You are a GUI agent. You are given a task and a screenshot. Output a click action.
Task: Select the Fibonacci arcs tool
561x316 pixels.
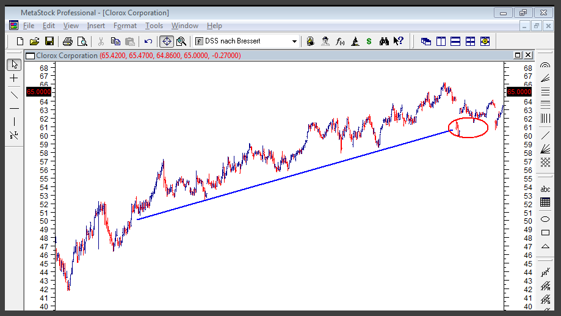click(545, 65)
